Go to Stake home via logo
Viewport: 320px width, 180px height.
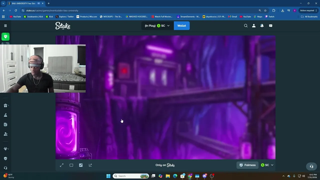point(63,26)
